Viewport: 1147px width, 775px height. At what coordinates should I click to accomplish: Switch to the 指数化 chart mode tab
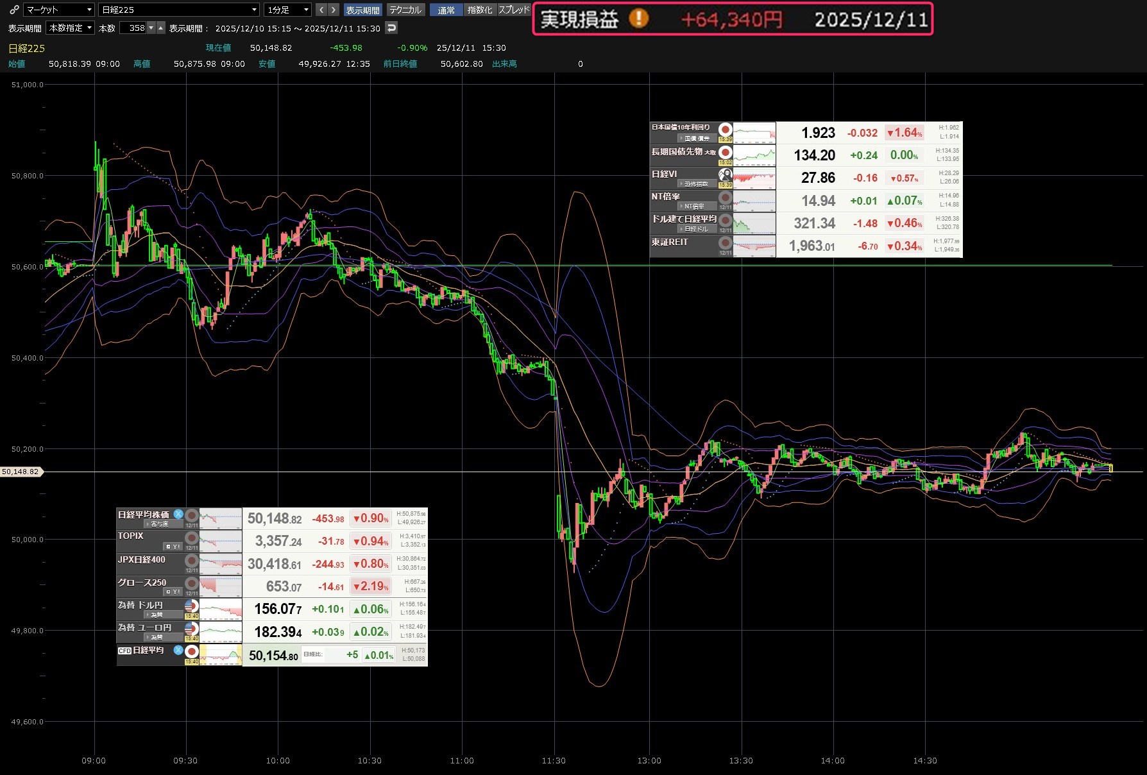(480, 10)
